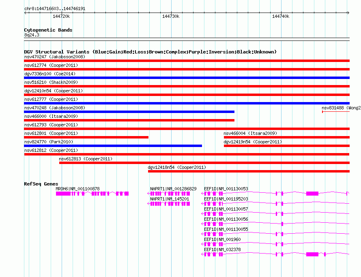The image size is (361, 277).
Task: Open the nsv831488 variant at right edge
Action: coord(336,112)
